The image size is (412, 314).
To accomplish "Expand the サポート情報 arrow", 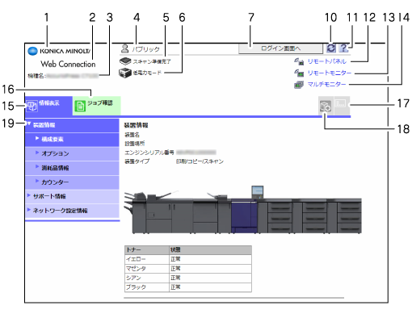I will (29, 195).
